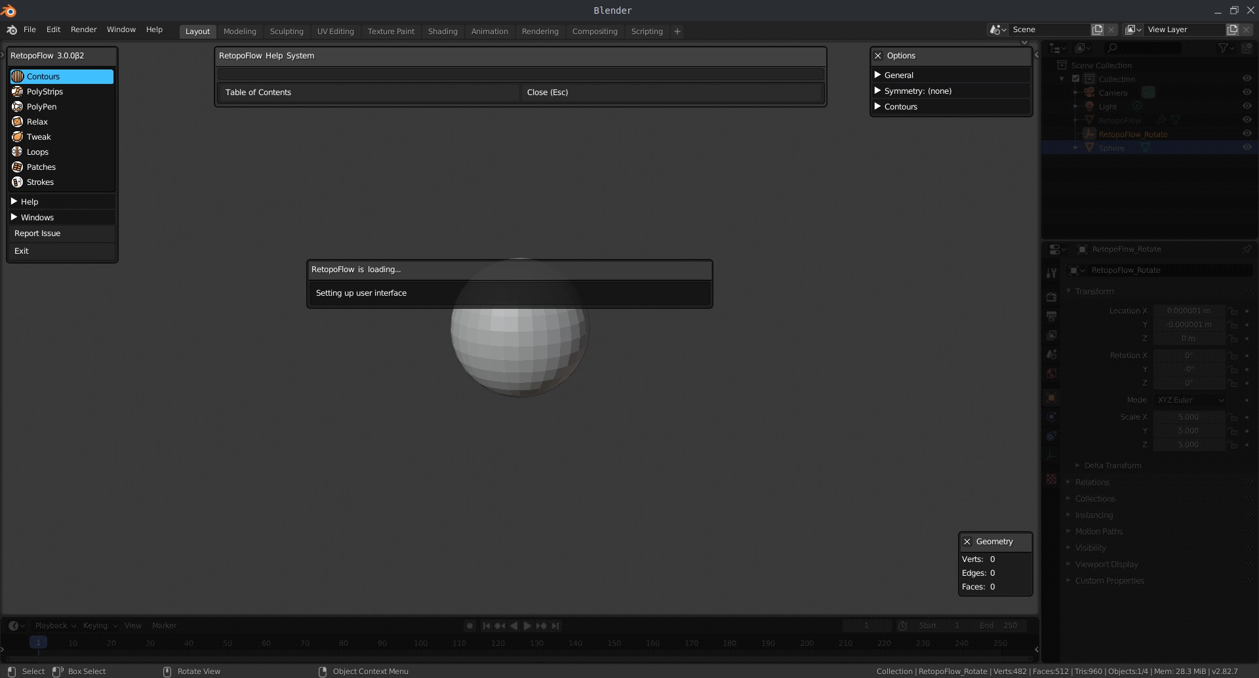Switch to the UV Editing workspace tab
The width and height of the screenshot is (1259, 678).
coord(335,31)
